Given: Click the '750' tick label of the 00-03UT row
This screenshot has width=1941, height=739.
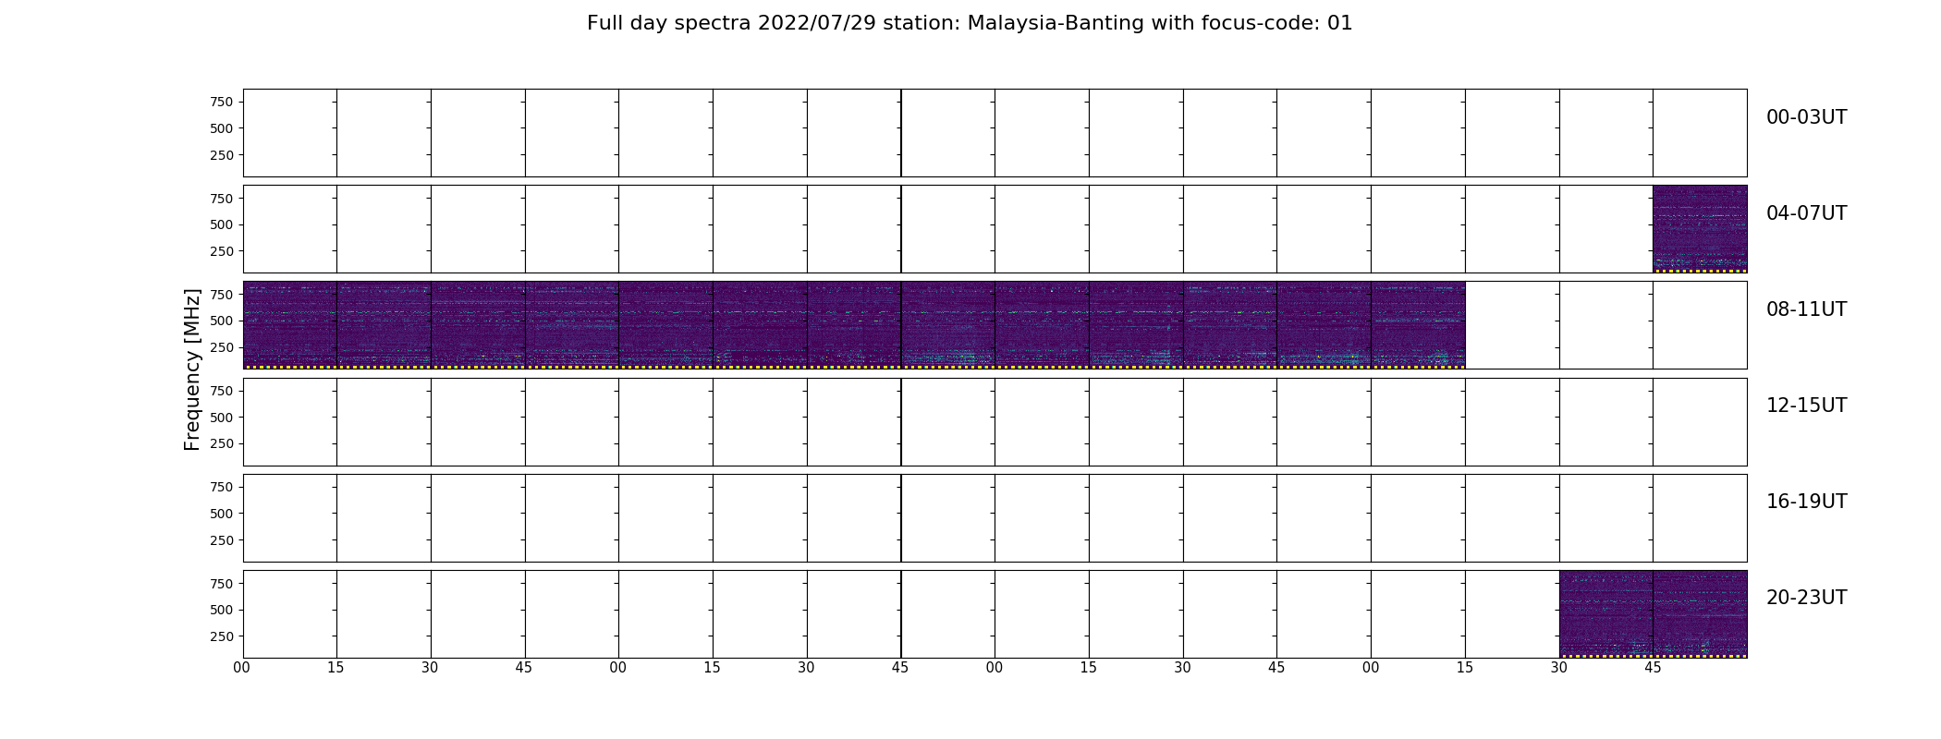Looking at the screenshot, I should pyautogui.click(x=221, y=102).
